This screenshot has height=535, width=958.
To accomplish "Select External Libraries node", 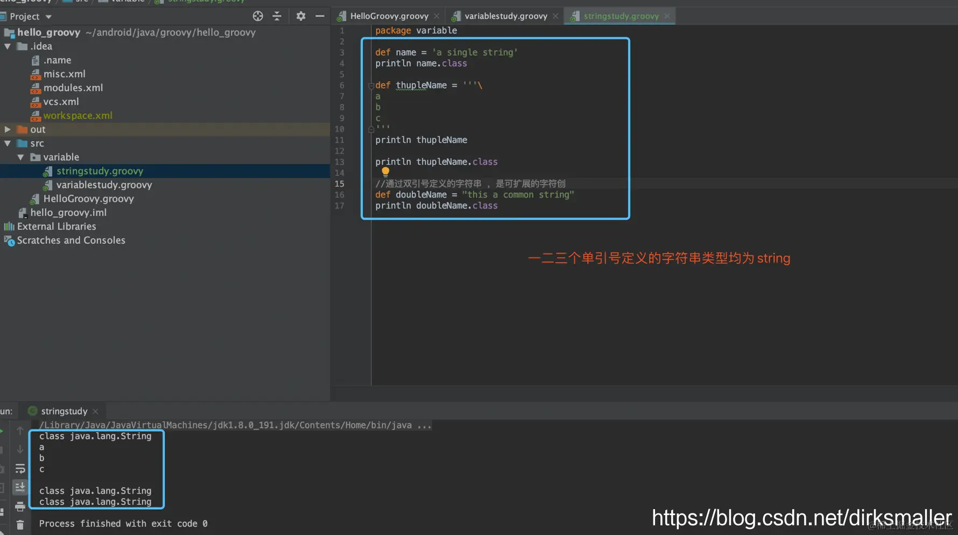I will (x=57, y=227).
